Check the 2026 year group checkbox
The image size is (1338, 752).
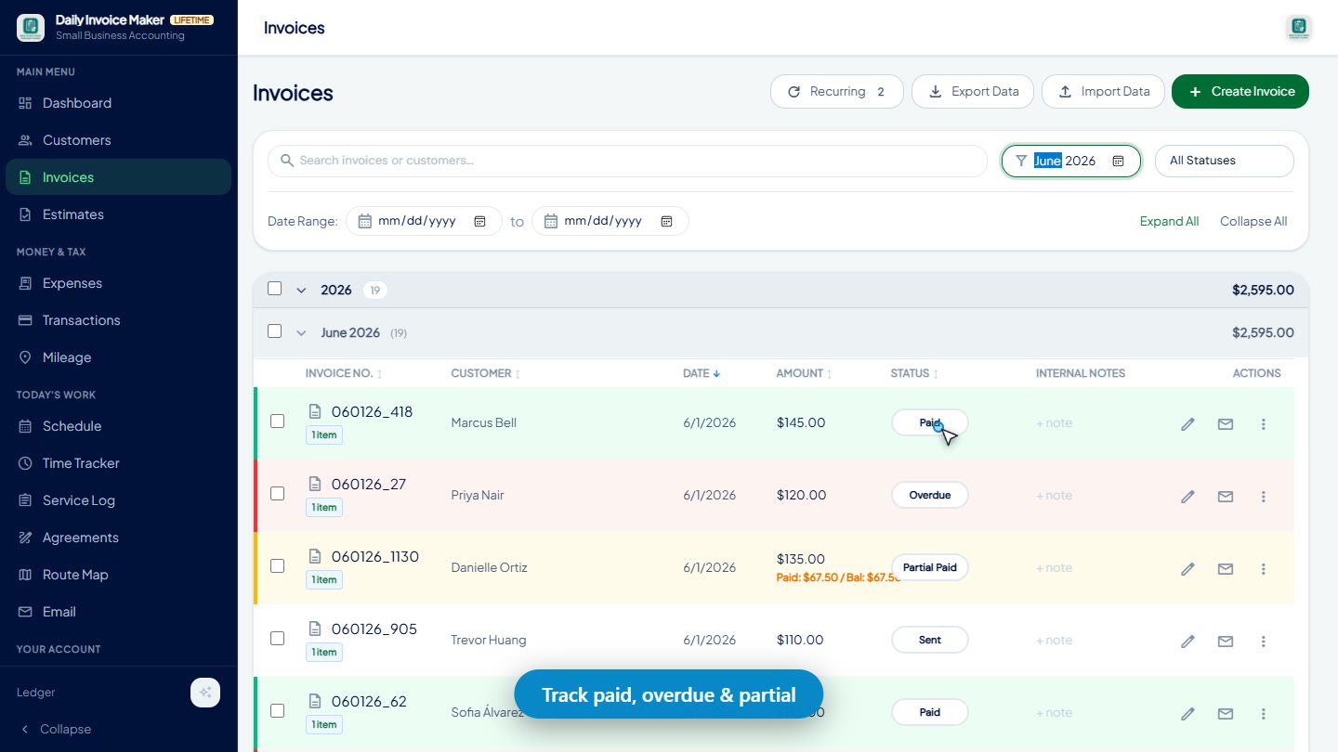coord(274,289)
